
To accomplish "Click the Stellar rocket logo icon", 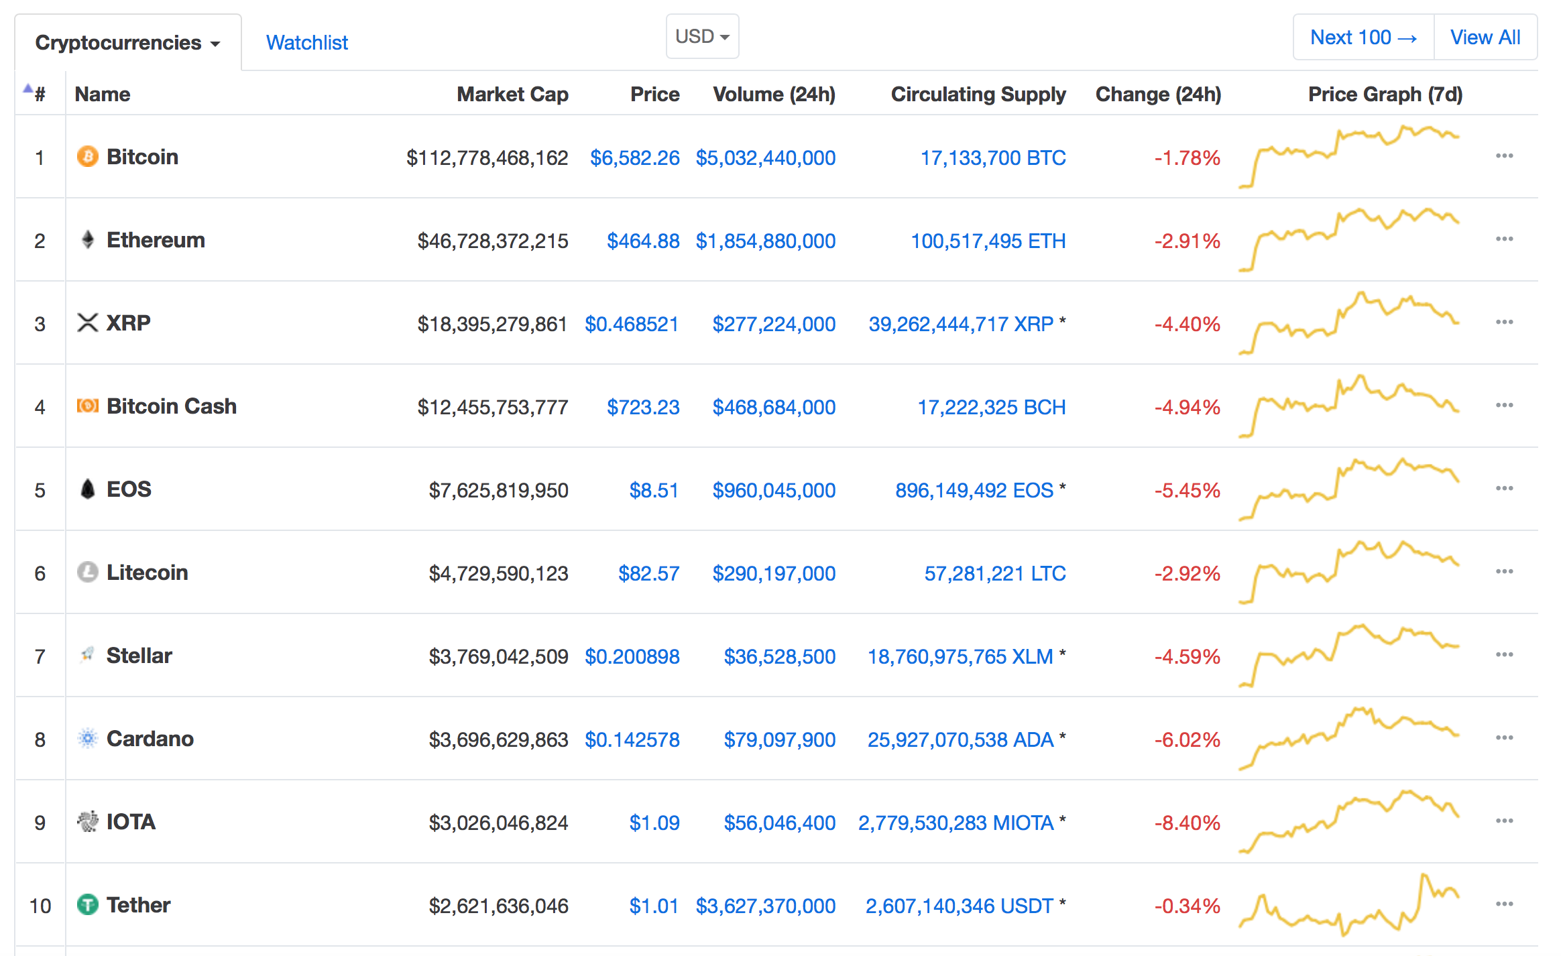I will [x=87, y=655].
